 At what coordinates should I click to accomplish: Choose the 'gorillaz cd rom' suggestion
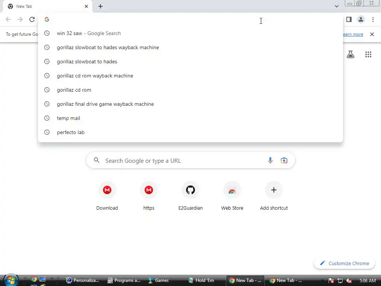190,90
